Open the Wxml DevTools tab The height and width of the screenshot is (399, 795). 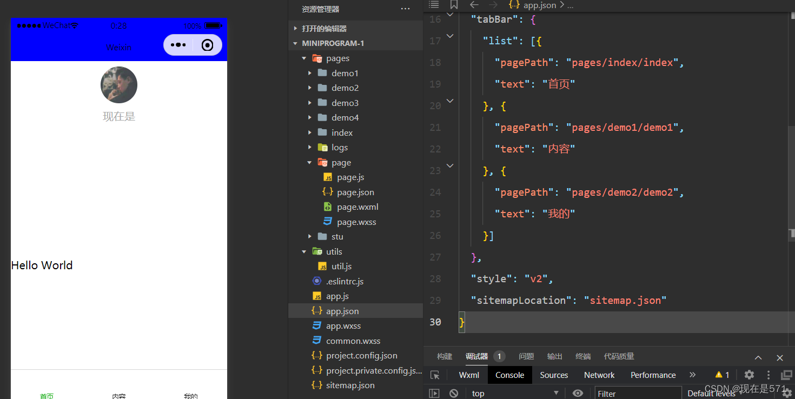469,375
